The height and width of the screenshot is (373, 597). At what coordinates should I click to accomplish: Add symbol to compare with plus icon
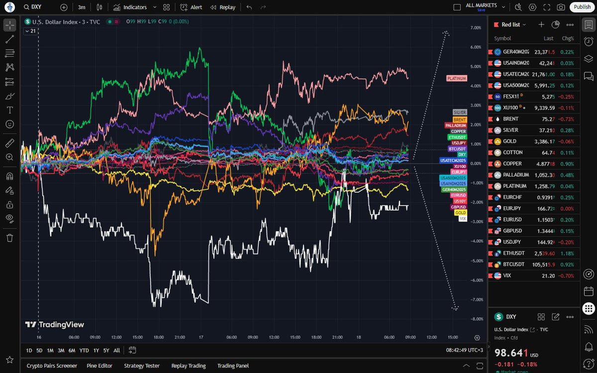(64, 7)
